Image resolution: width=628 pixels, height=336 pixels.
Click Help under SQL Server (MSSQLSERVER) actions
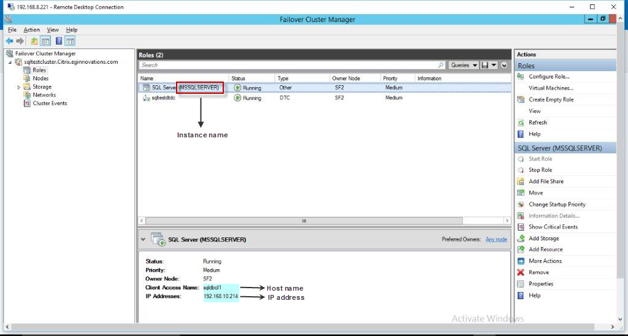click(534, 296)
